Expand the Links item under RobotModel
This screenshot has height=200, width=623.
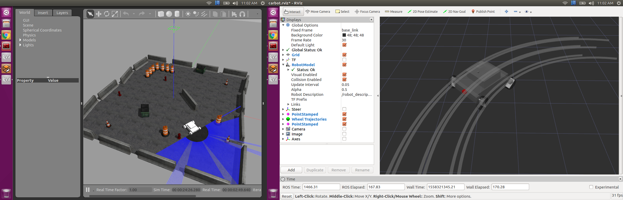click(288, 104)
